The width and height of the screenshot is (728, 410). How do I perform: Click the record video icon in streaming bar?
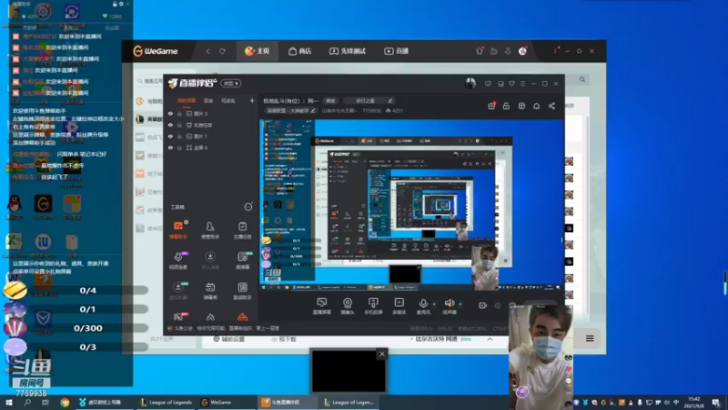click(x=483, y=305)
